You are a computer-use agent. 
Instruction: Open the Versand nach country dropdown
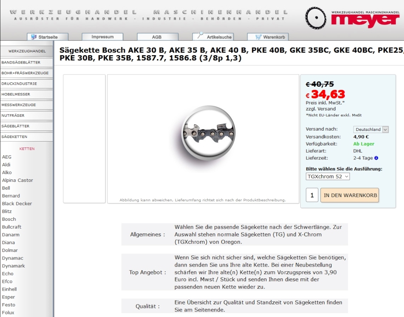[371, 130]
